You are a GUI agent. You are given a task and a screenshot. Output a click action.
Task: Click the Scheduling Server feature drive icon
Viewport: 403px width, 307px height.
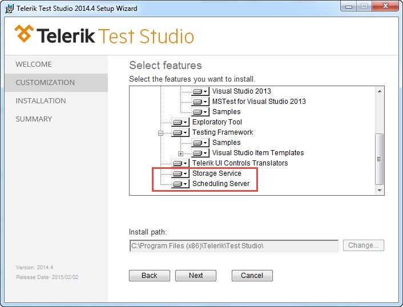point(180,184)
